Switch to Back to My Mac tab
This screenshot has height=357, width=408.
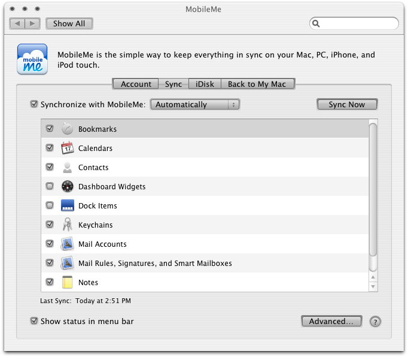[258, 84]
